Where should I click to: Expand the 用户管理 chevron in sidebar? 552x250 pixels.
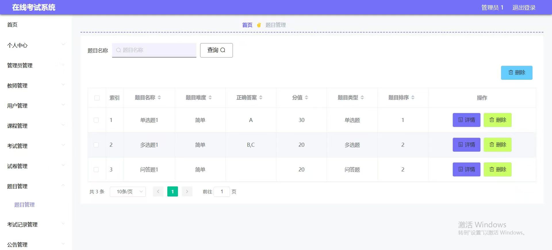[x=63, y=105]
